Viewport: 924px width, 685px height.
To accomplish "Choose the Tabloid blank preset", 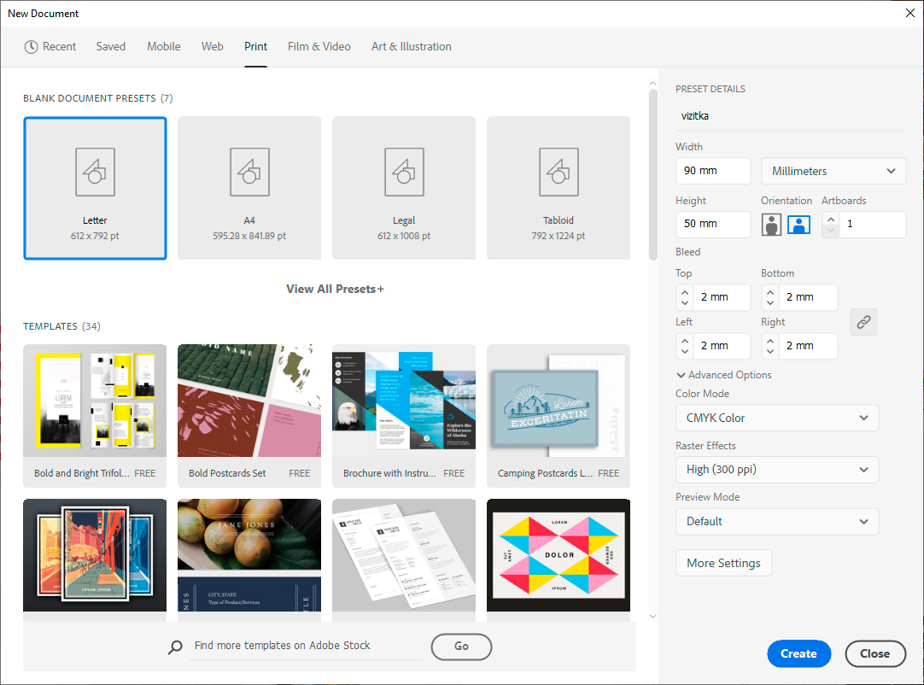I will pyautogui.click(x=558, y=188).
